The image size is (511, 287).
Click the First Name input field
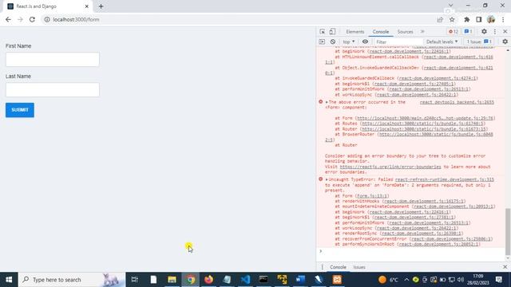pyautogui.click(x=53, y=60)
